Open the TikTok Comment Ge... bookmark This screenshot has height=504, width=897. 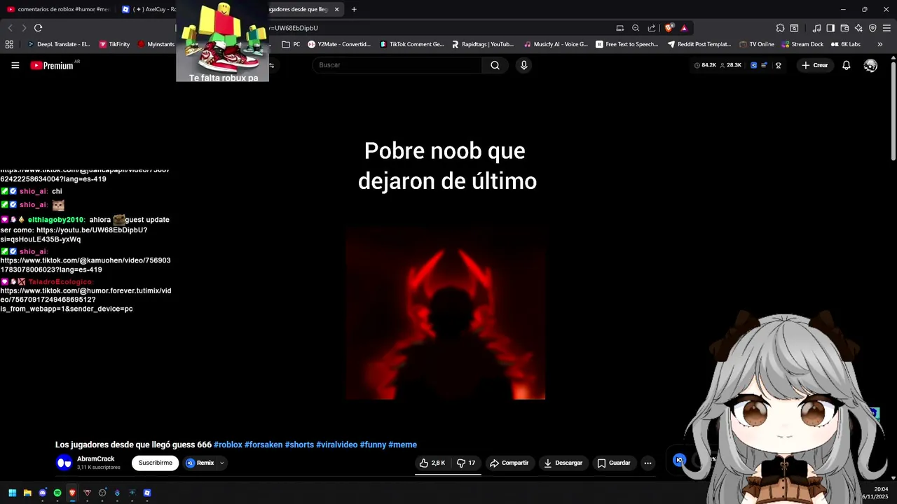click(412, 44)
